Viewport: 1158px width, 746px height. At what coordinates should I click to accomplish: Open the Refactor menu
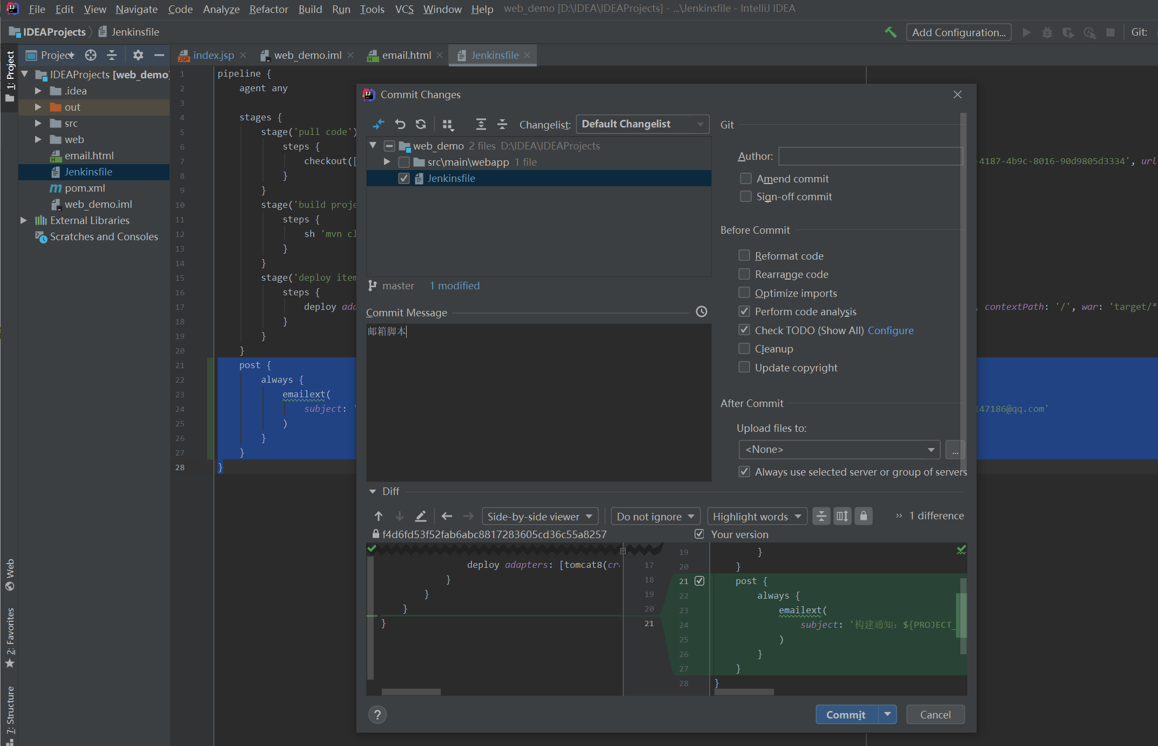coord(268,9)
